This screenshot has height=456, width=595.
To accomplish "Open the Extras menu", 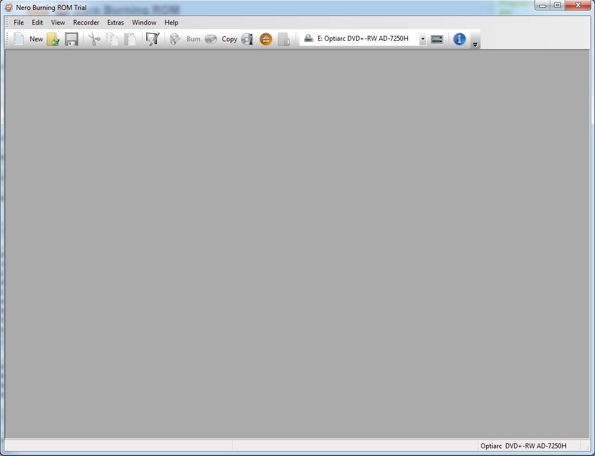I will click(115, 23).
